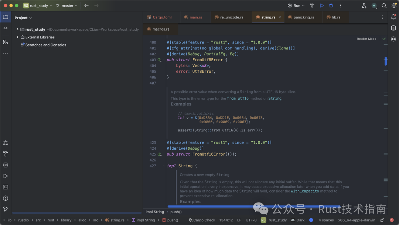Click the project panel horizontal scrollbar
Viewport: 399px width, 225px height.
coord(76,212)
